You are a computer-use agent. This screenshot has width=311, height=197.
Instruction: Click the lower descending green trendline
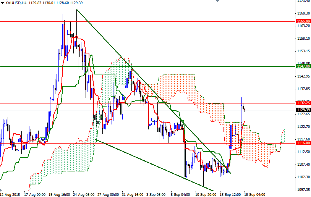[x=153, y=165]
